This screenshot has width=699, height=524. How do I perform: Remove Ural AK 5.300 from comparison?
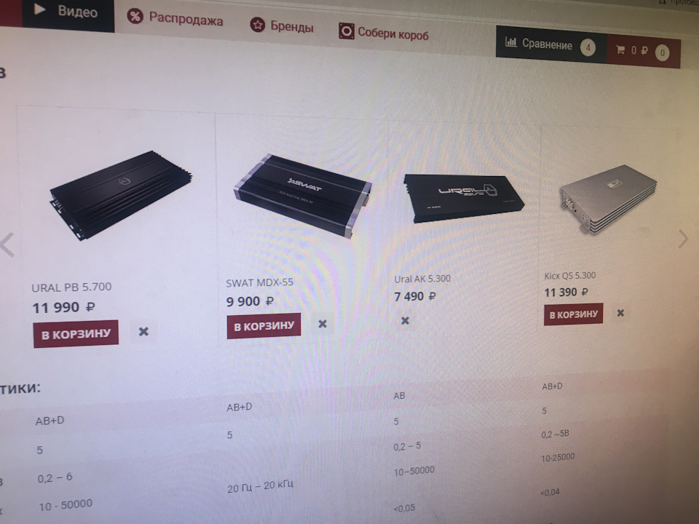click(x=405, y=320)
